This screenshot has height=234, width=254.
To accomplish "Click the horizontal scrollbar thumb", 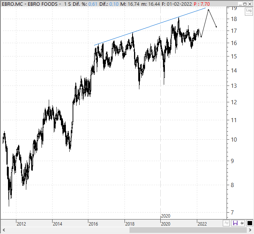I will click(188, 230).
